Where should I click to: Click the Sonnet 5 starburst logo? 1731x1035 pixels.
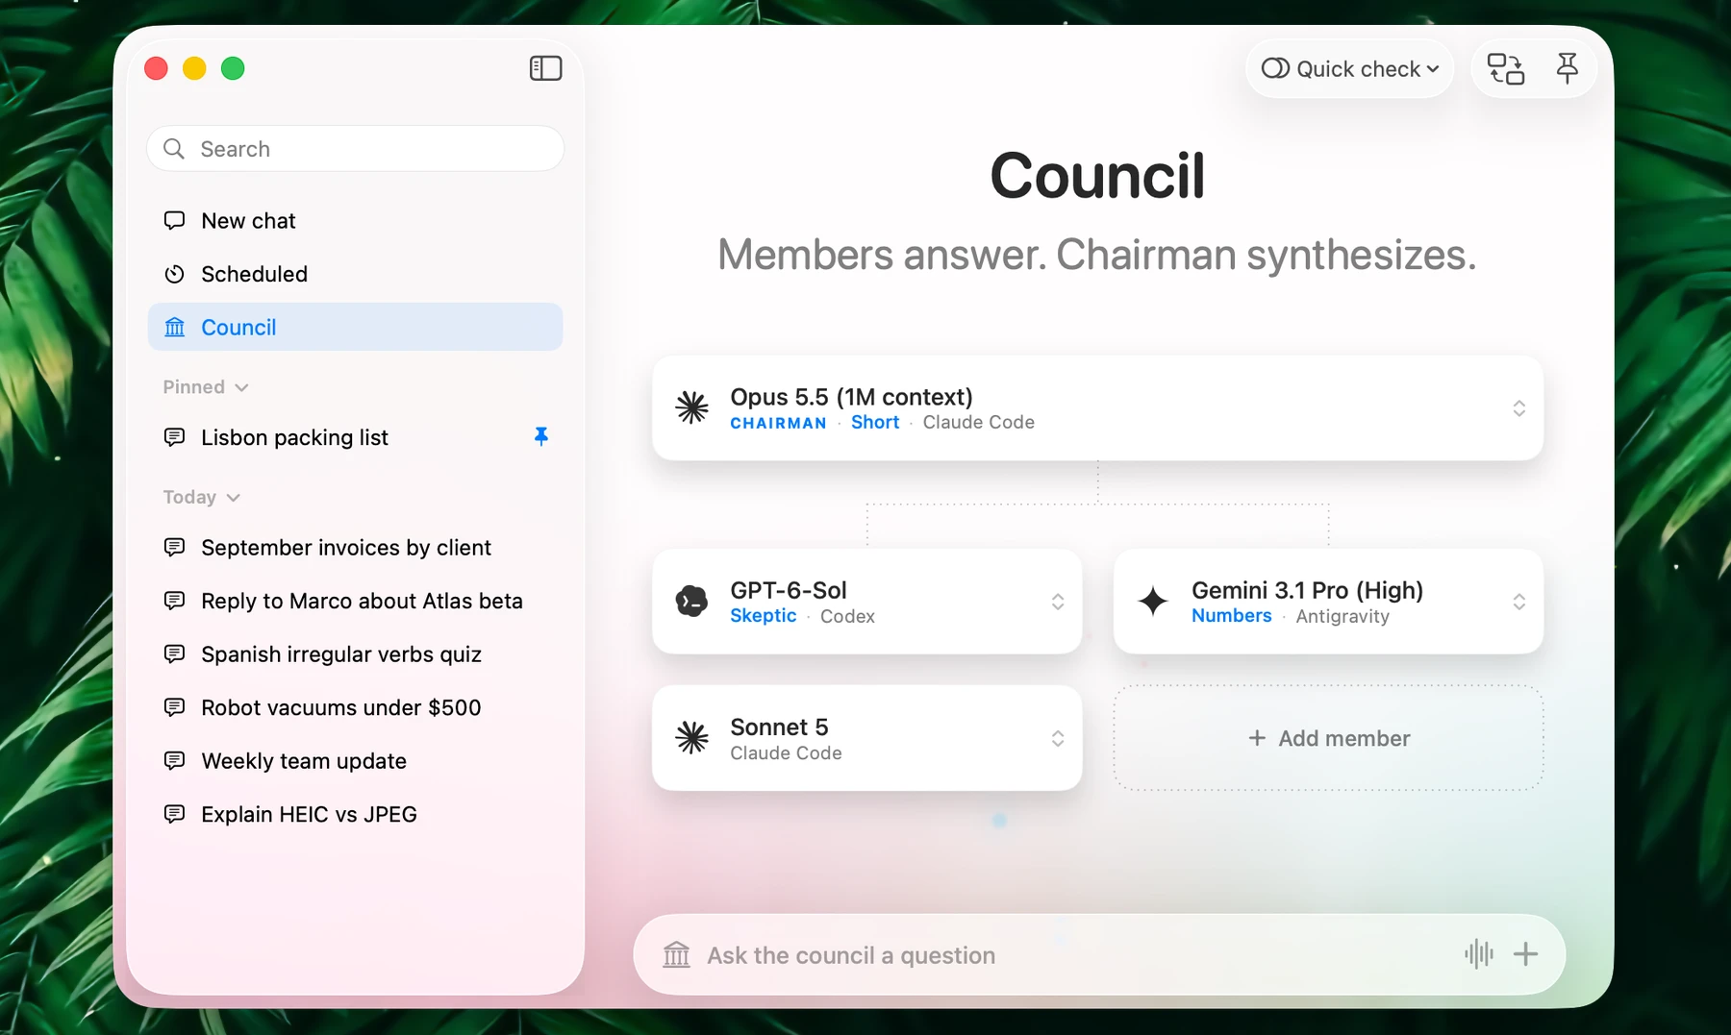click(x=691, y=738)
